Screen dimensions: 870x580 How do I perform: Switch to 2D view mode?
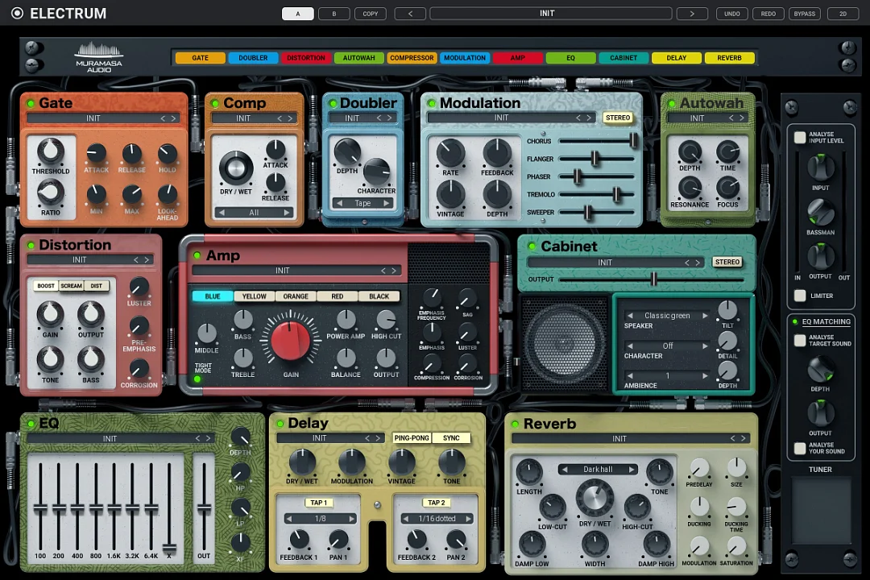pyautogui.click(x=842, y=13)
